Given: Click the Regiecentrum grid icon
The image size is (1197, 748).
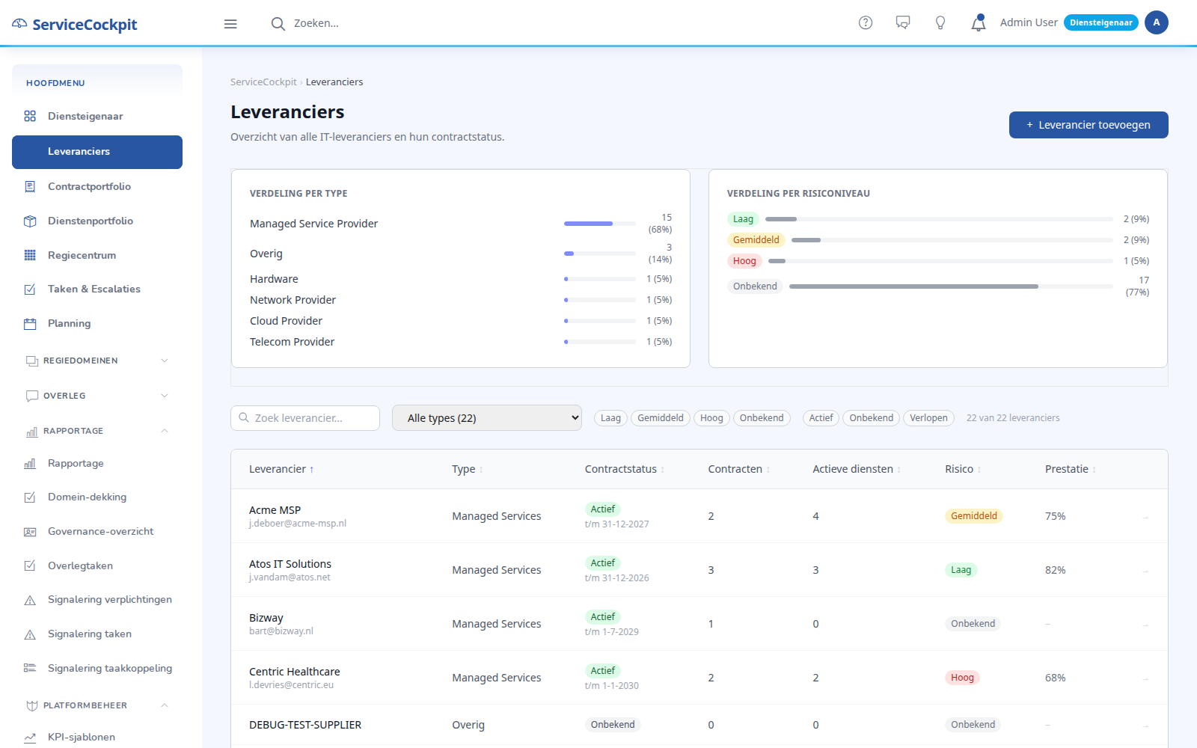Looking at the screenshot, I should (30, 255).
